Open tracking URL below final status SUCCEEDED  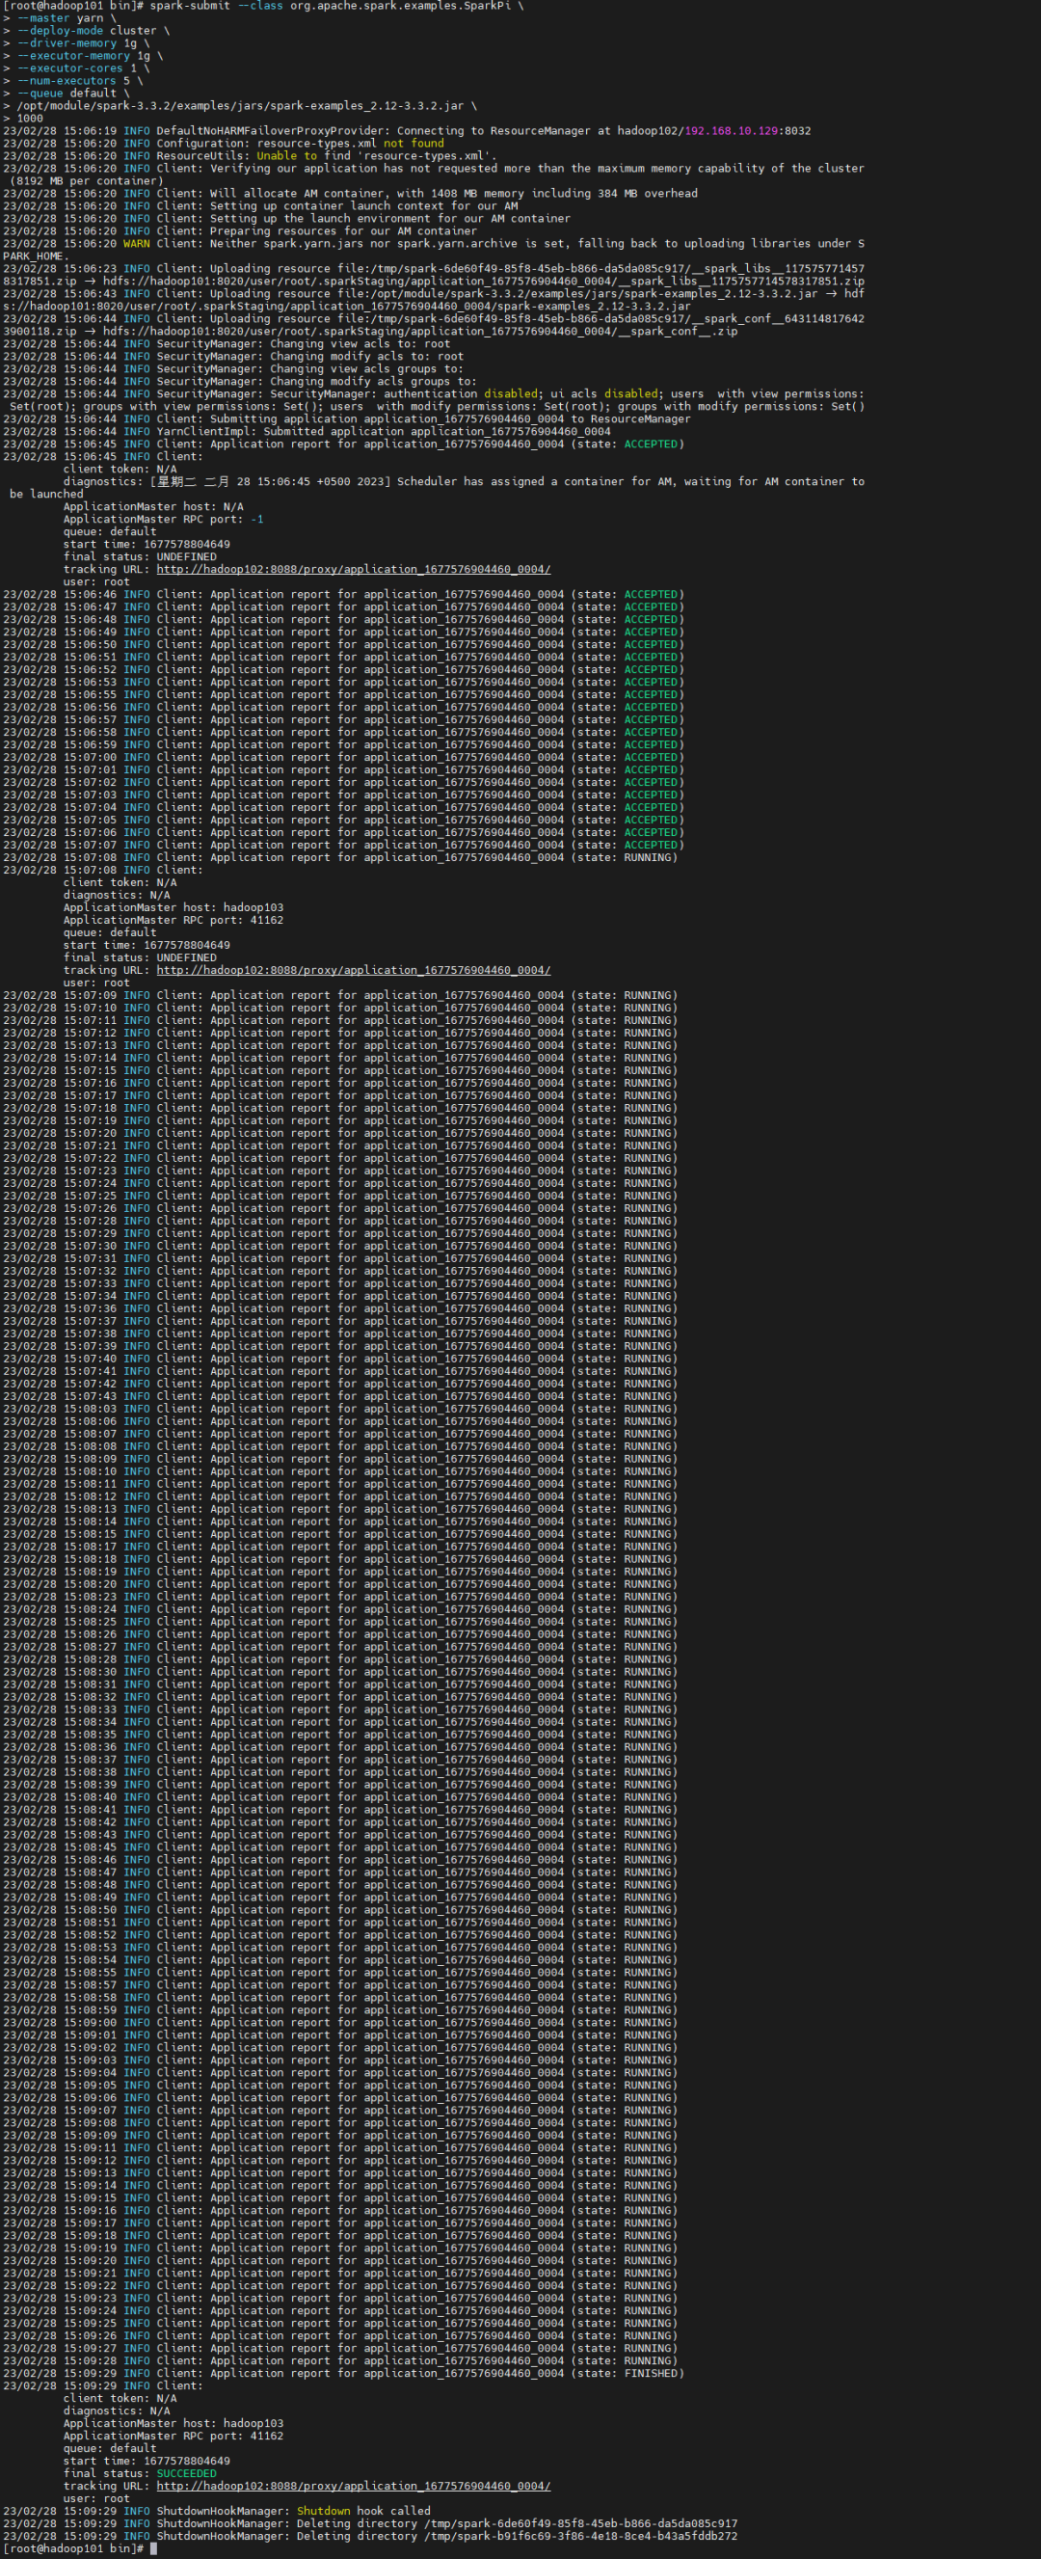pyautogui.click(x=353, y=2486)
